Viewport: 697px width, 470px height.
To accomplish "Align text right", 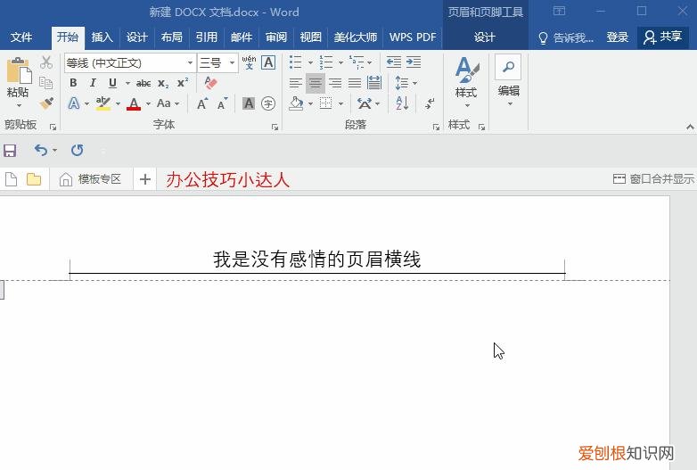I will point(335,83).
